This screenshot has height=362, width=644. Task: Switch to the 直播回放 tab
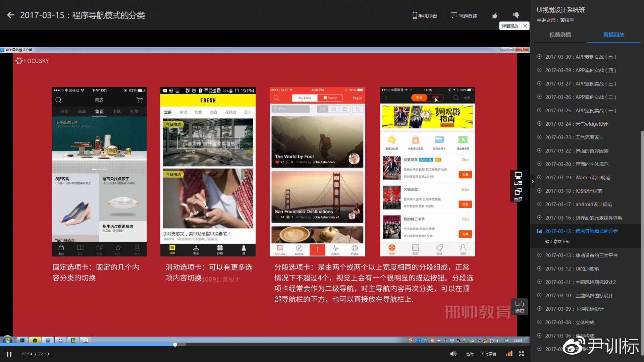[613, 35]
